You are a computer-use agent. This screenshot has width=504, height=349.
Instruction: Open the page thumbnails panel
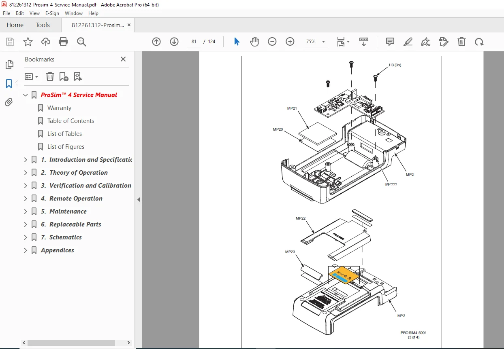click(x=9, y=65)
